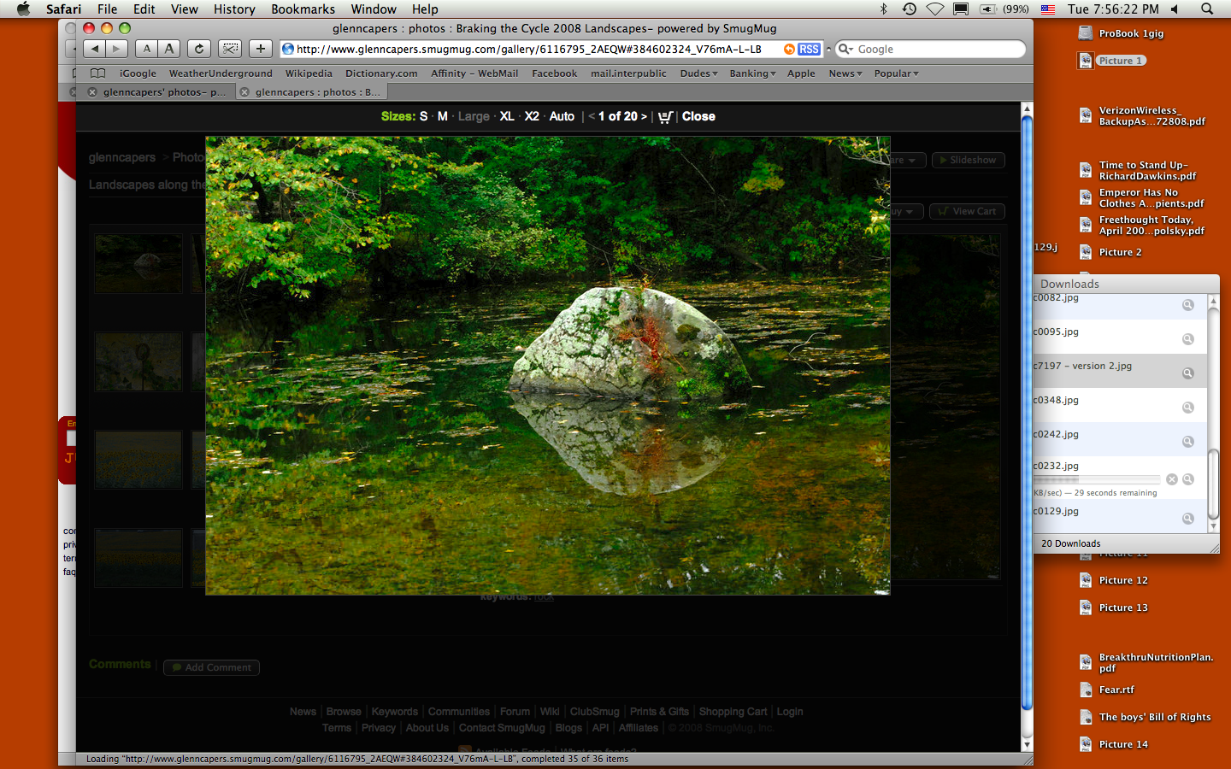
Task: Select size S in the lightbox bar
Action: pos(424,117)
